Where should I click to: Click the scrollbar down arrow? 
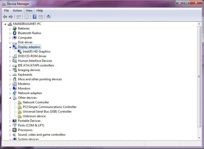[x=199, y=138]
